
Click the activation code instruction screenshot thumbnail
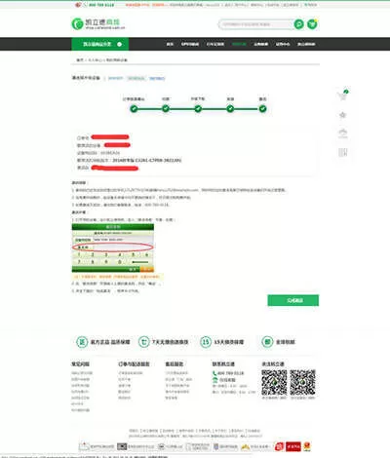[113, 248]
